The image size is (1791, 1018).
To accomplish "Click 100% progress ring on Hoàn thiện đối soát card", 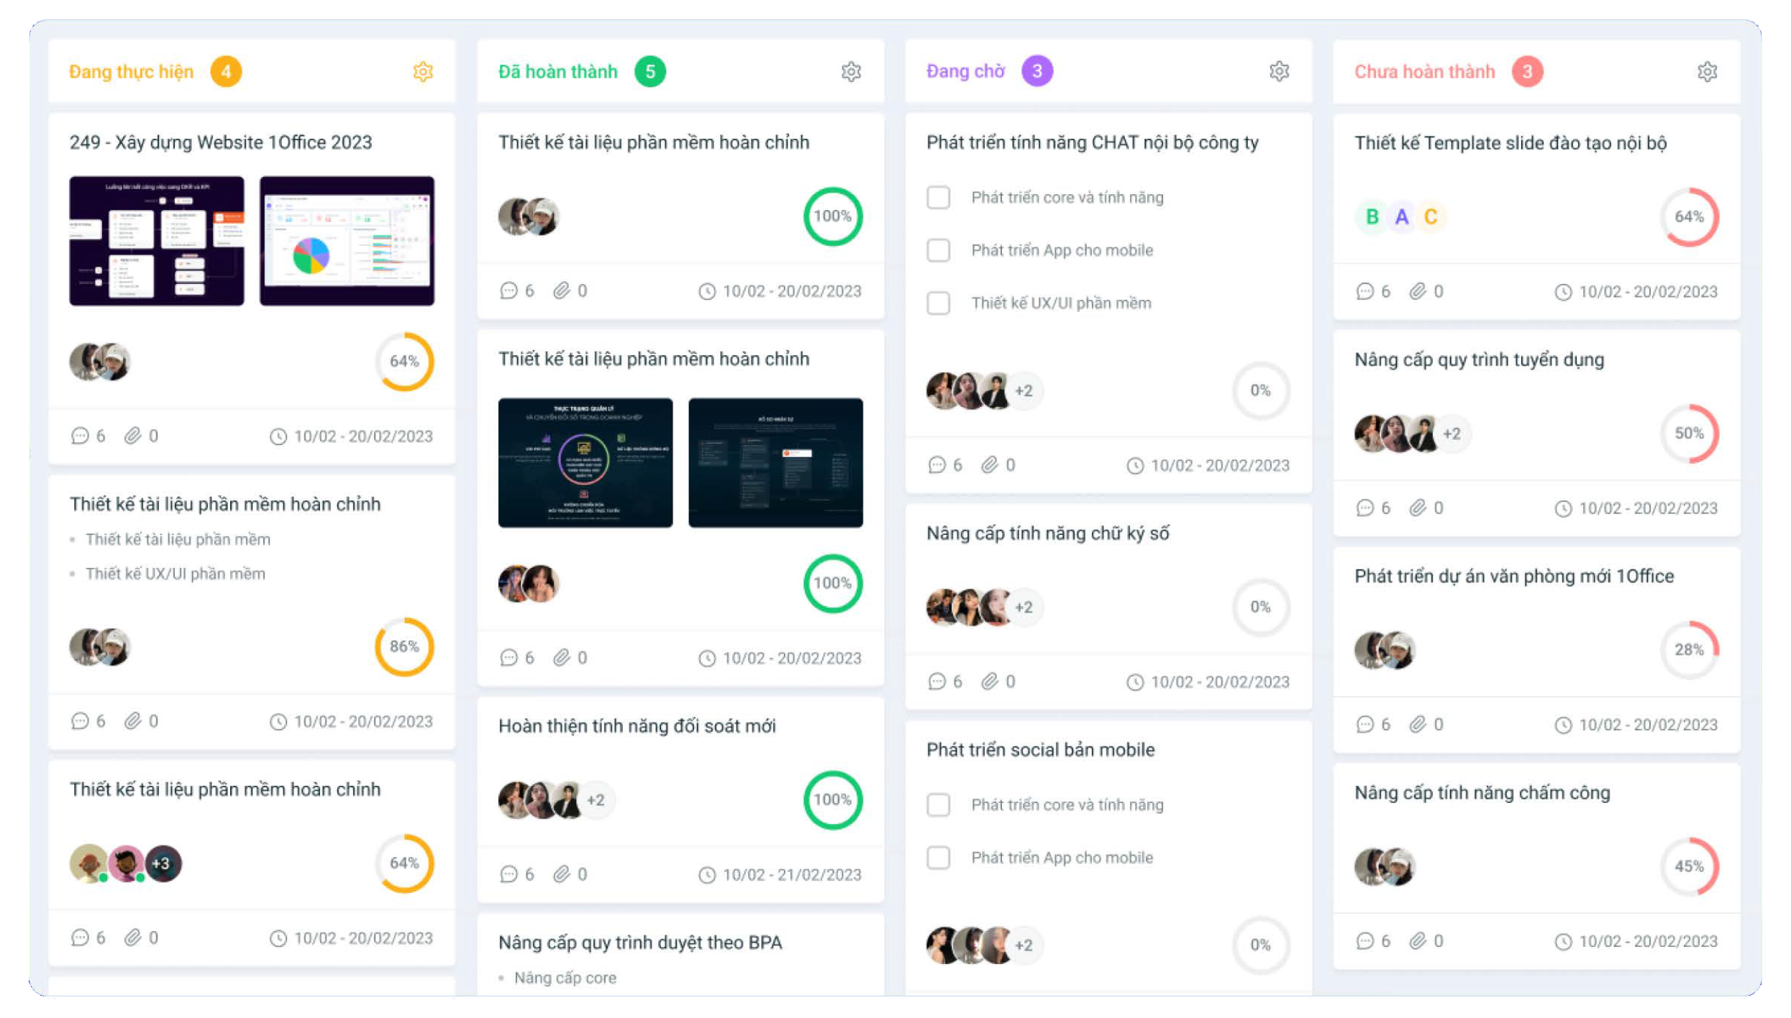I will coord(832,800).
